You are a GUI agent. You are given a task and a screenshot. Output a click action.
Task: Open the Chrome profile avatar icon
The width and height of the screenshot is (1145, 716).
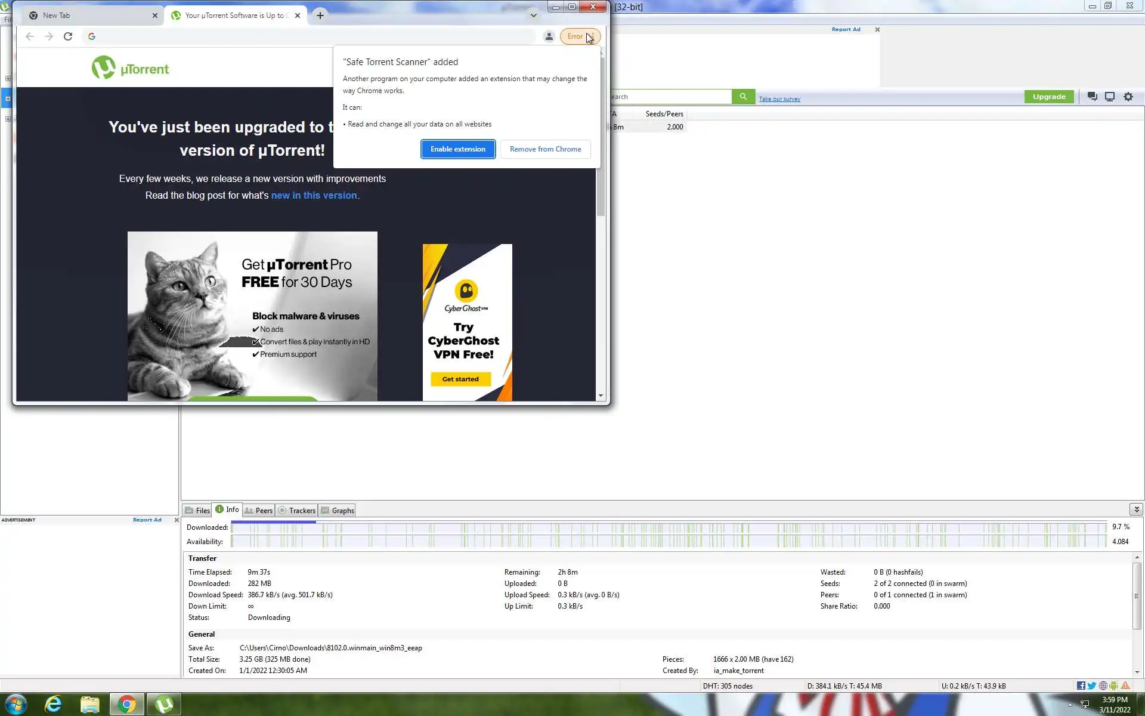pyautogui.click(x=549, y=36)
